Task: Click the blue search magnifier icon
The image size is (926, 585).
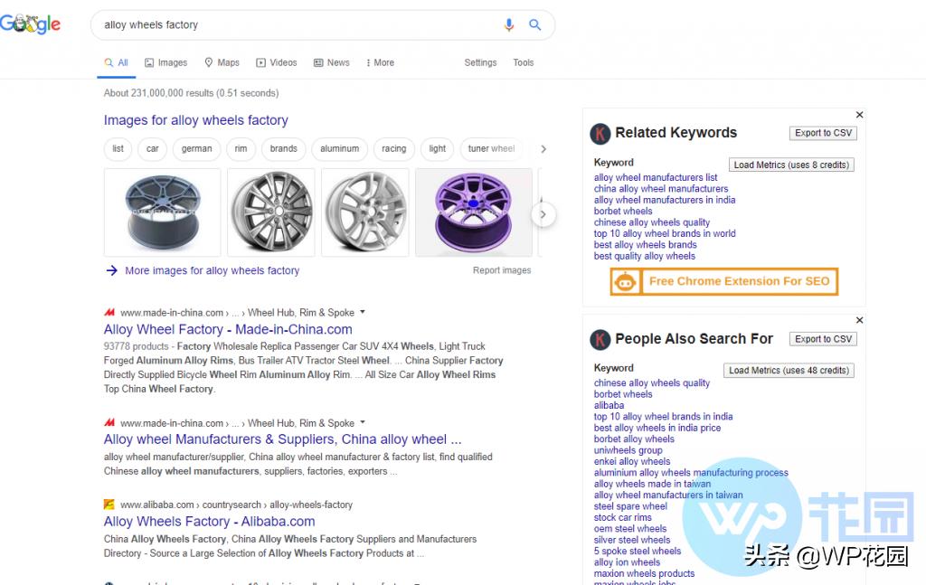Action: click(534, 25)
